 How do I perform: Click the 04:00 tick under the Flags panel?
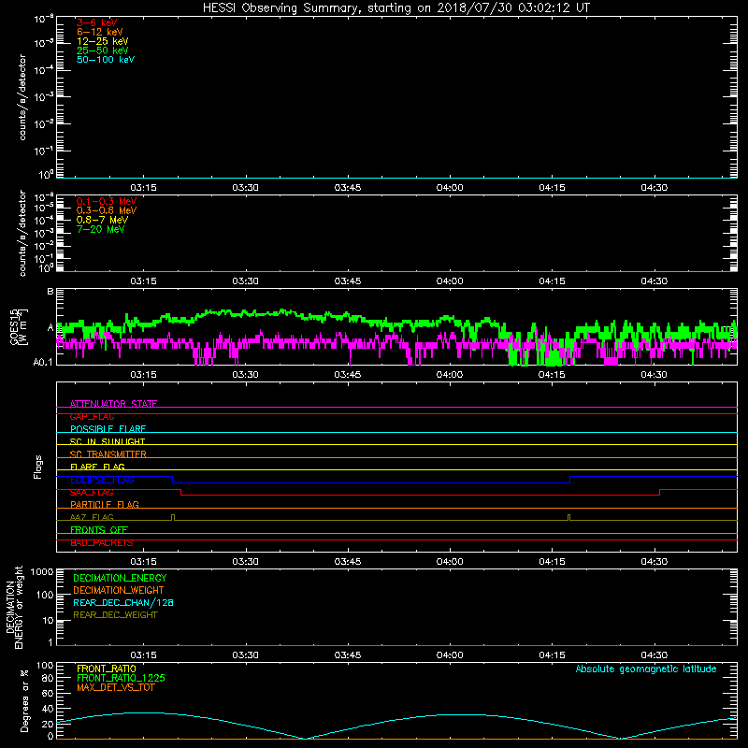tap(450, 562)
